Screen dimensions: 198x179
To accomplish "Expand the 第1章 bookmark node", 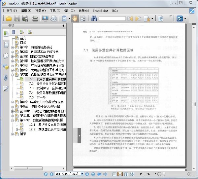I will 12,48.
